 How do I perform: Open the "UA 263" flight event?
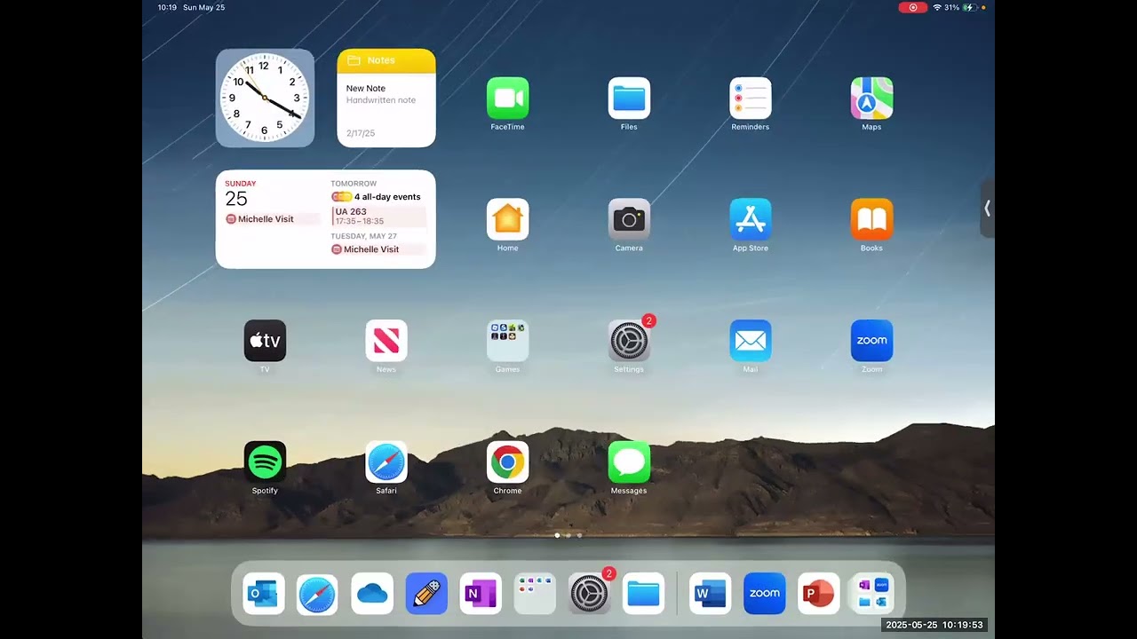[378, 217]
